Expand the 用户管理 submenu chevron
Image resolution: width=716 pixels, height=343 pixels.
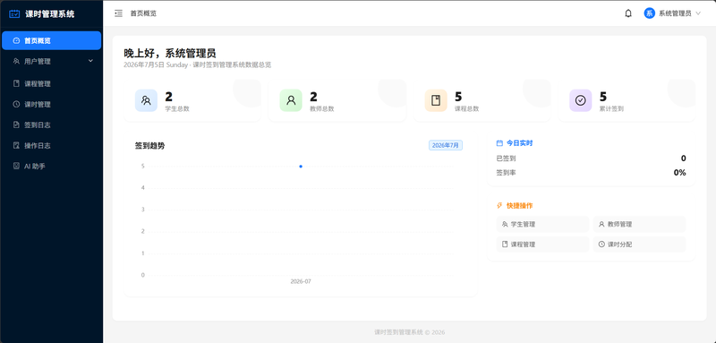[x=90, y=61]
